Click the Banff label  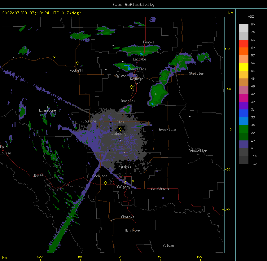[38, 176]
